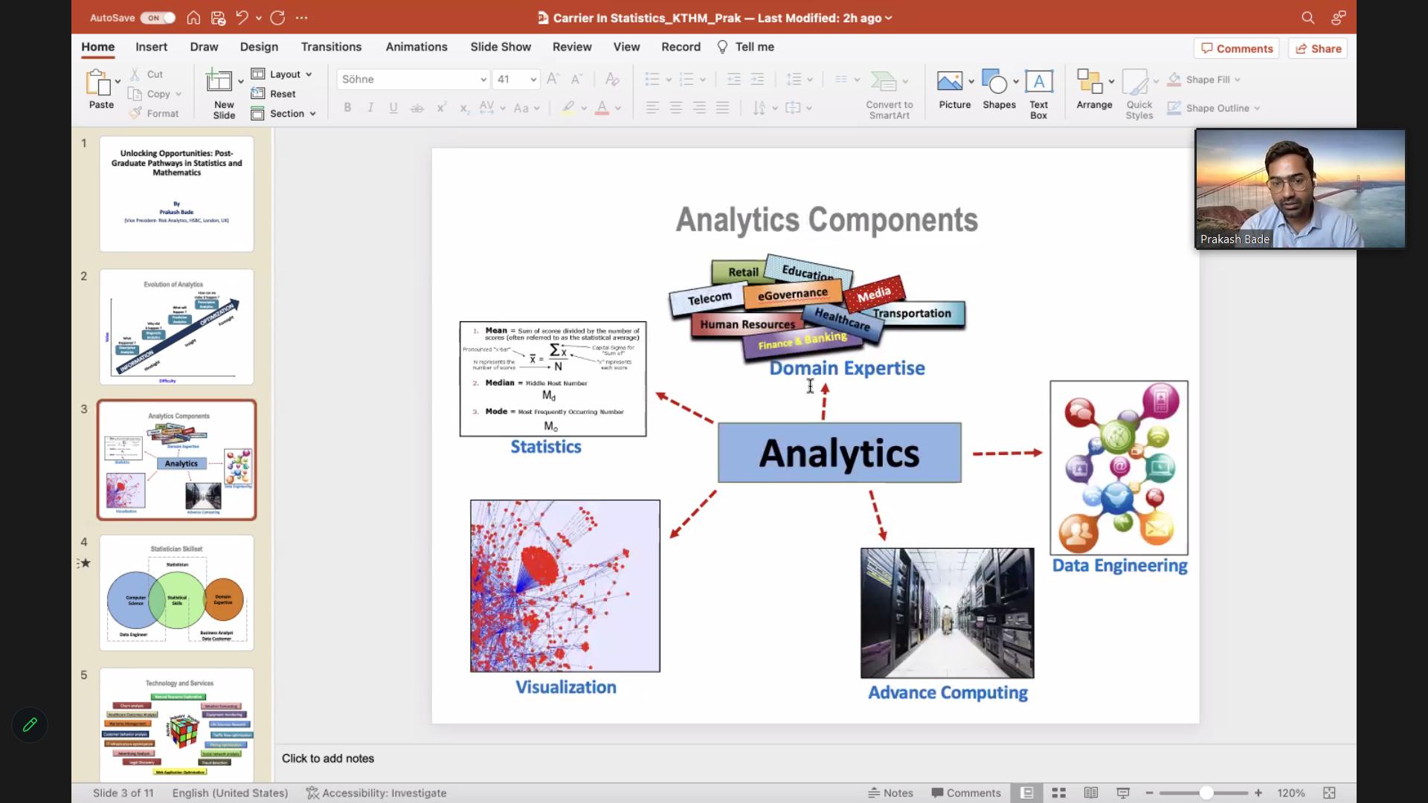
Task: Open the Home ribbon tab
Action: (98, 47)
